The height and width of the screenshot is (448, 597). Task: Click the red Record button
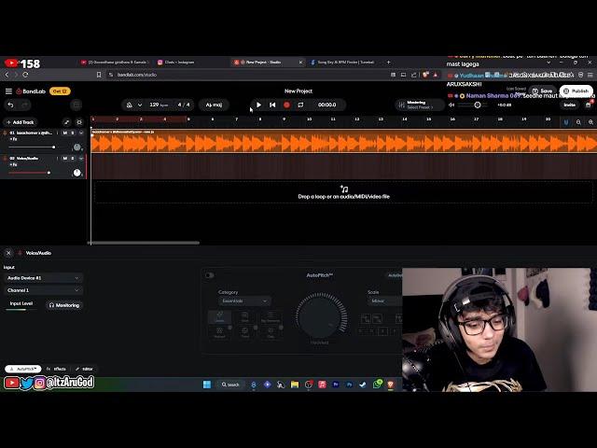pos(286,105)
